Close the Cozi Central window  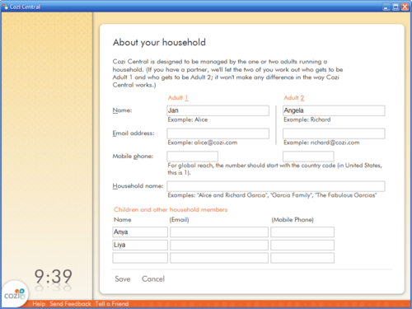[405, 7]
